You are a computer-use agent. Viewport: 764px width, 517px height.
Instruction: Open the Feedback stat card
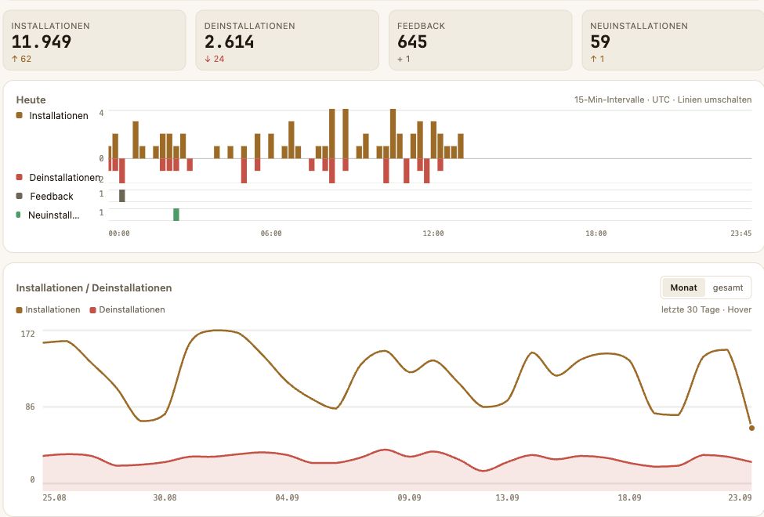point(480,41)
